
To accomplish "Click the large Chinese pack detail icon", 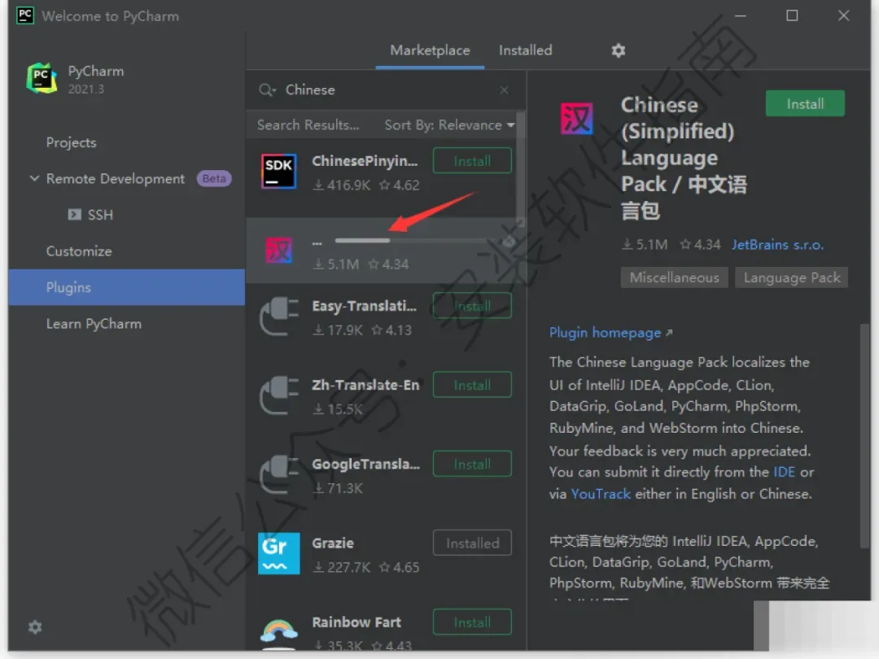I will point(576,119).
